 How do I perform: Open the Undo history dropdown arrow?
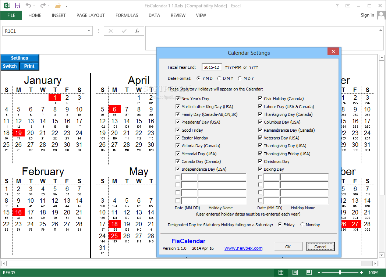34,6
